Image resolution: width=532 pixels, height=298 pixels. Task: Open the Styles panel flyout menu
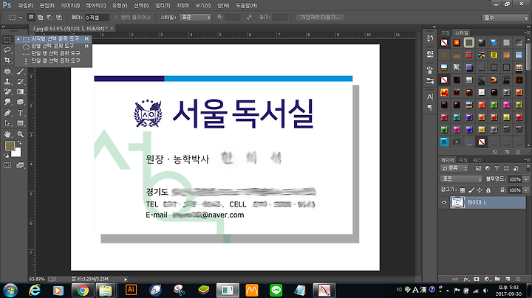point(528,32)
